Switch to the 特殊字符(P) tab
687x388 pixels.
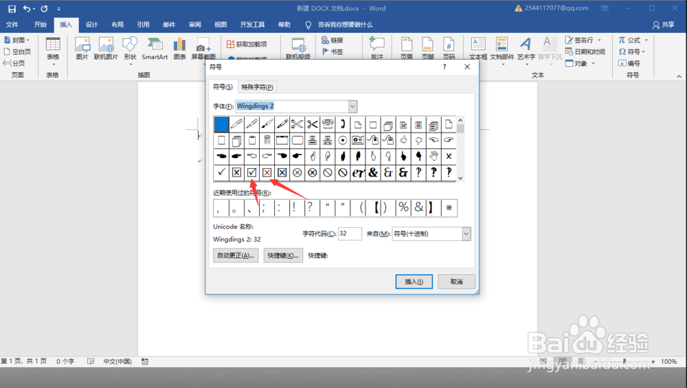click(x=257, y=87)
